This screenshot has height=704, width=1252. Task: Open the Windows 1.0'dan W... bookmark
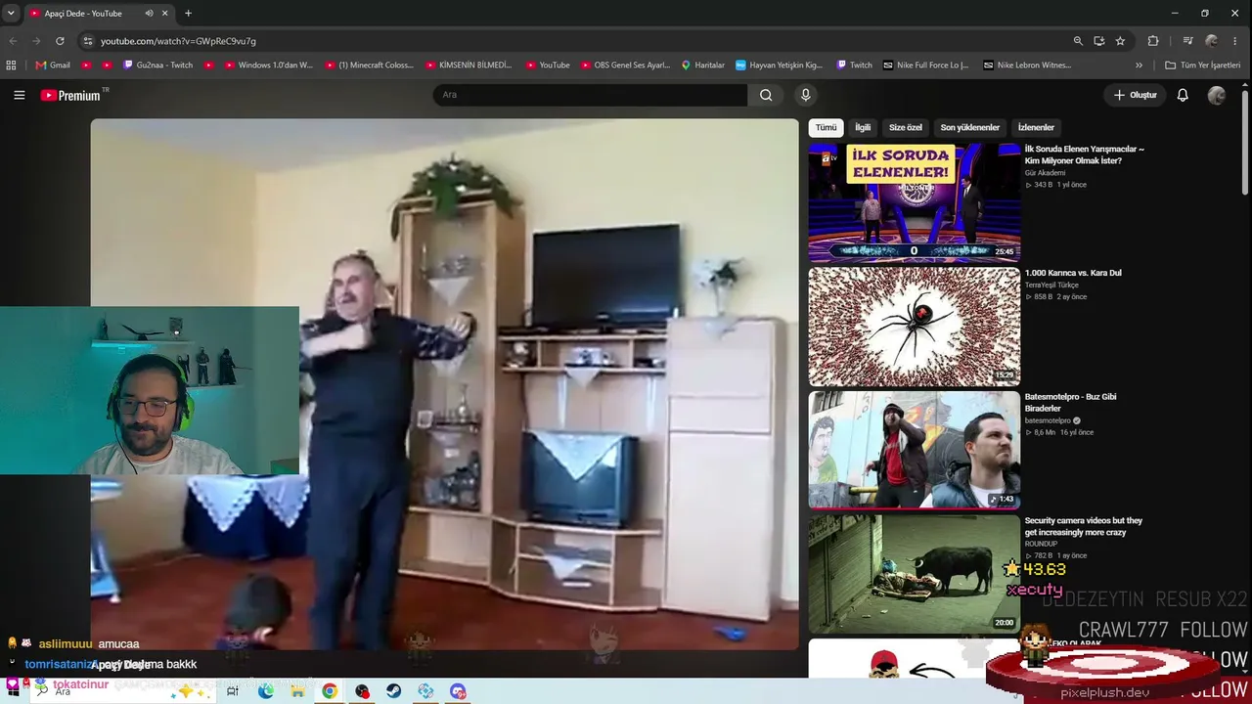coord(268,66)
